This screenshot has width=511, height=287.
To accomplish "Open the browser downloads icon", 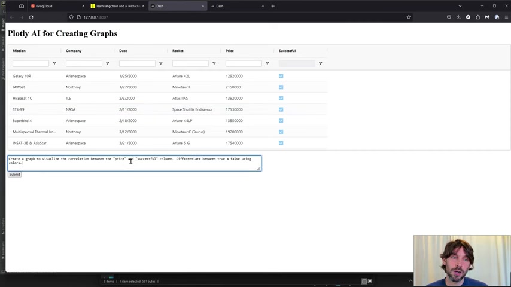I will coord(458,17).
